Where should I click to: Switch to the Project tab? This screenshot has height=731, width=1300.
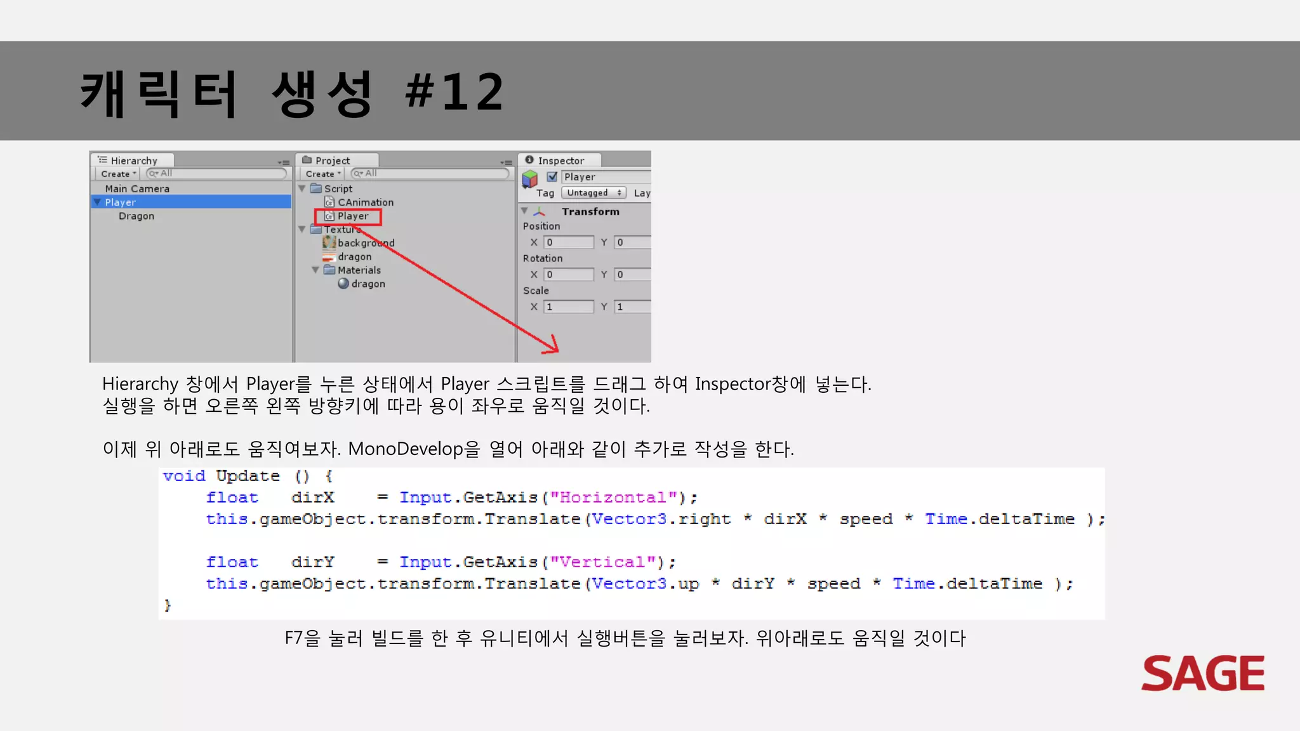click(x=337, y=161)
